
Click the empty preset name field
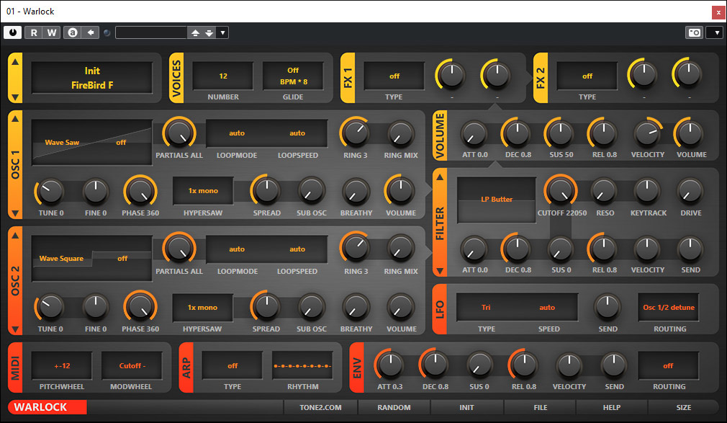click(151, 32)
